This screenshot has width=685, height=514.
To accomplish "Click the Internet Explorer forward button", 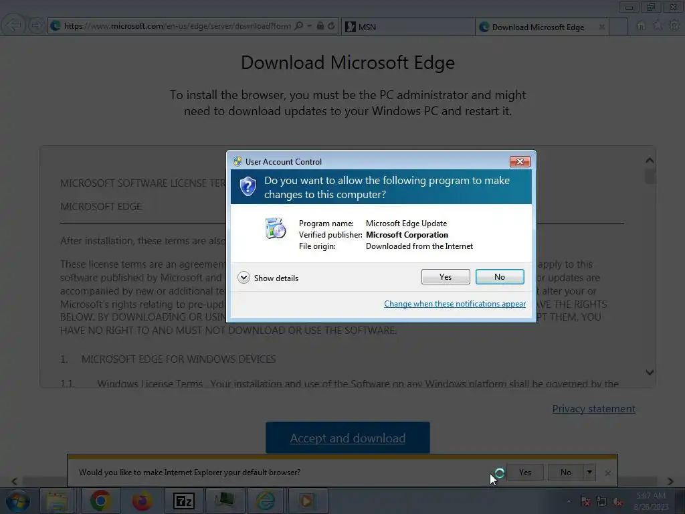I will point(37,25).
